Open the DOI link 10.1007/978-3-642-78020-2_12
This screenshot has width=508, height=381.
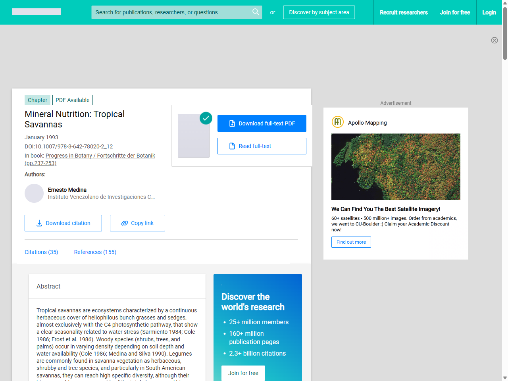[x=74, y=146]
